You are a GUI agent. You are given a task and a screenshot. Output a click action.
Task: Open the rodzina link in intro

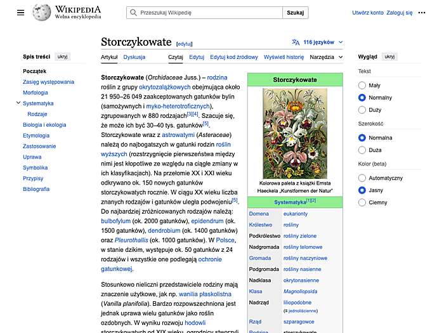pos(217,77)
